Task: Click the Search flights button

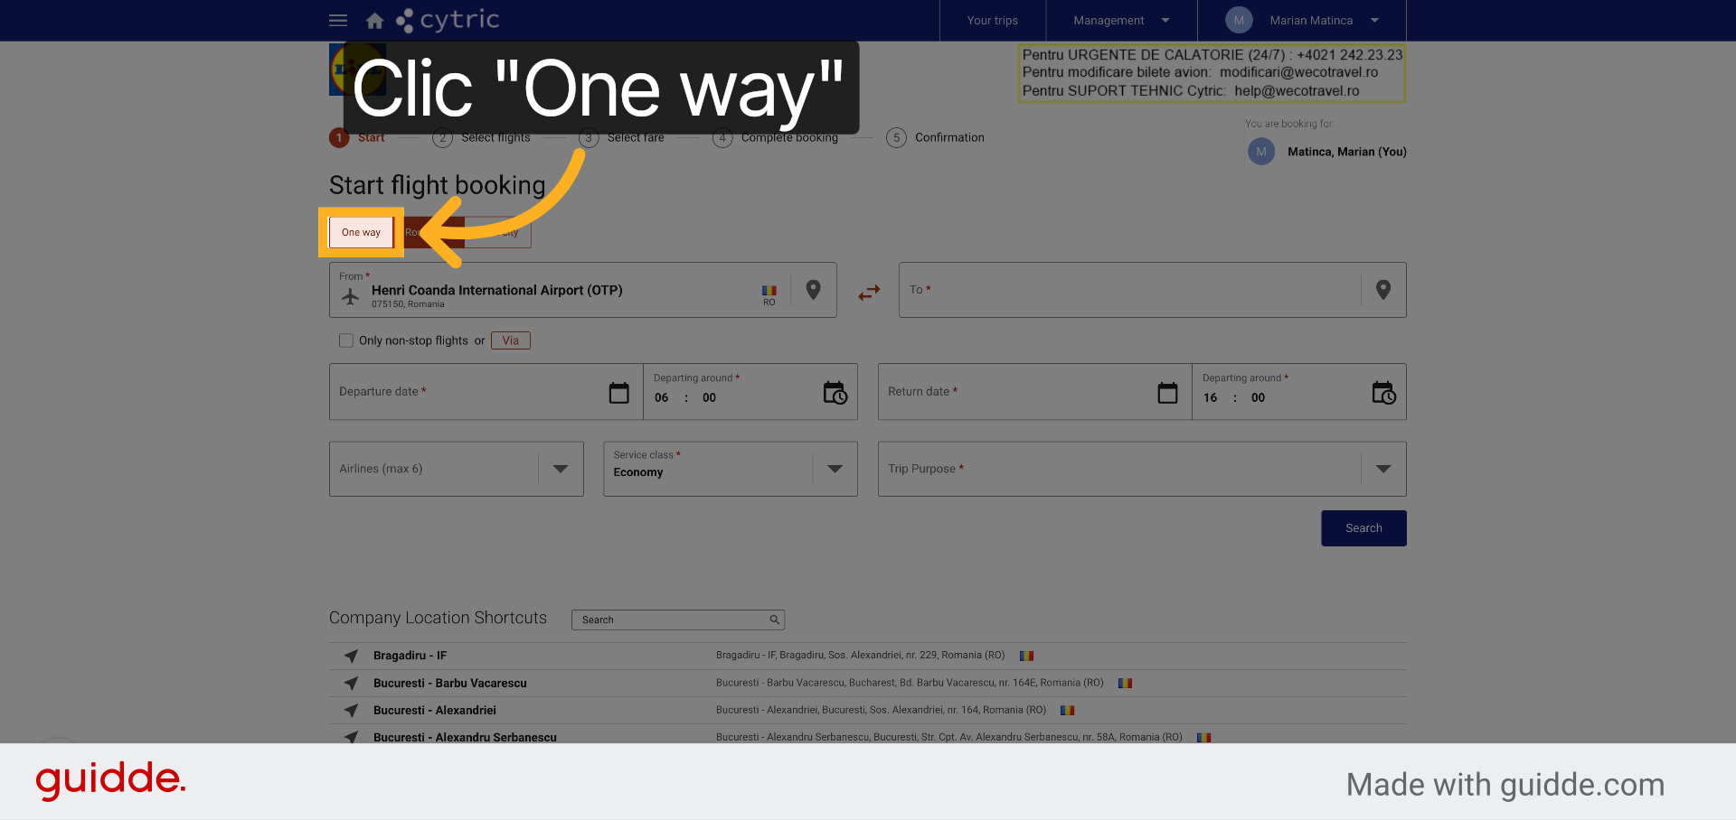Action: pyautogui.click(x=1363, y=528)
